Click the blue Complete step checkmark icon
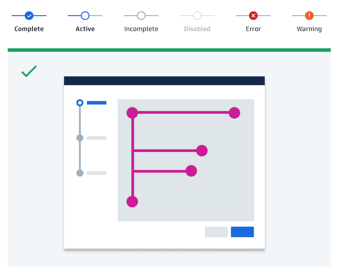 29,16
